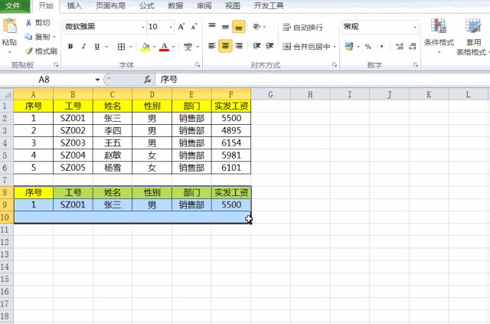Increase the indent
Viewport: 490px width, 324px height.
(x=269, y=46)
